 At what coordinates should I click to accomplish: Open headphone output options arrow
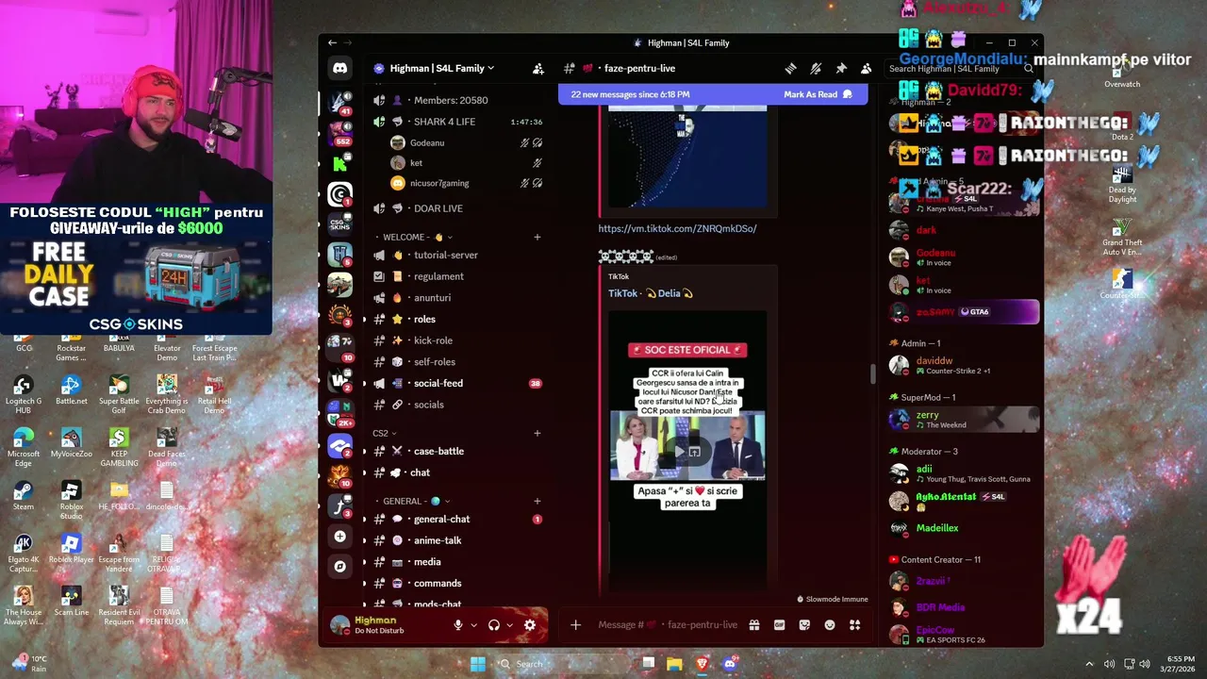coord(509,625)
